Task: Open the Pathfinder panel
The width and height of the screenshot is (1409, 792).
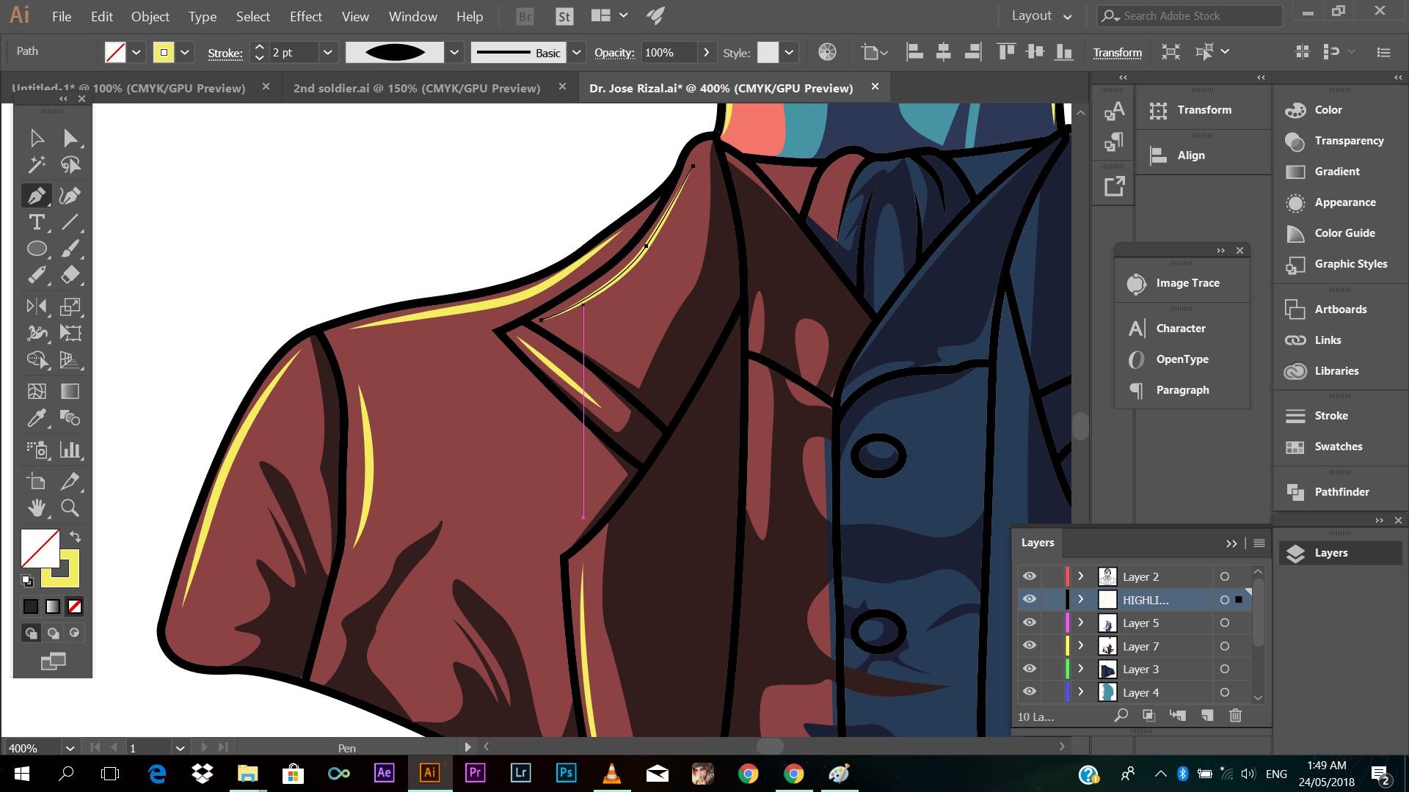Action: pos(1341,492)
